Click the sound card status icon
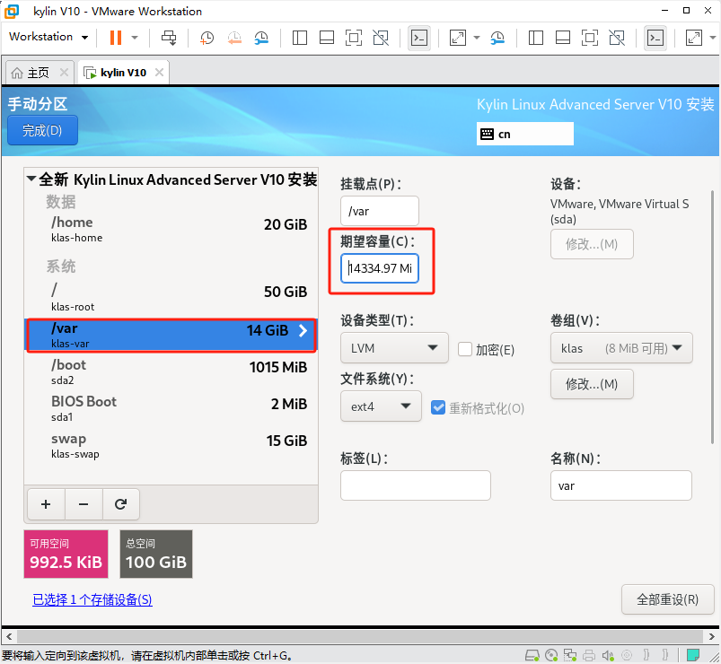This screenshot has height=664, width=721. point(608,655)
